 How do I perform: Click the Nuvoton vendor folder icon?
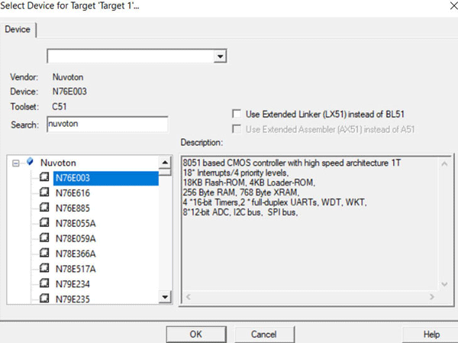click(30, 163)
